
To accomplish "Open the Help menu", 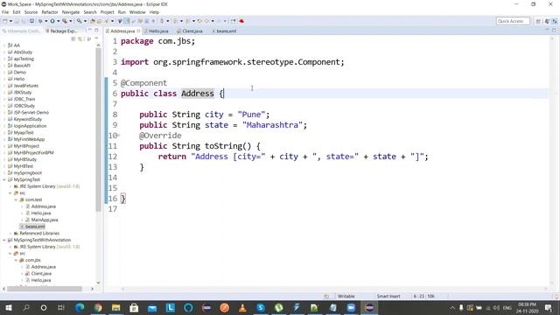I will pyautogui.click(x=154, y=12).
